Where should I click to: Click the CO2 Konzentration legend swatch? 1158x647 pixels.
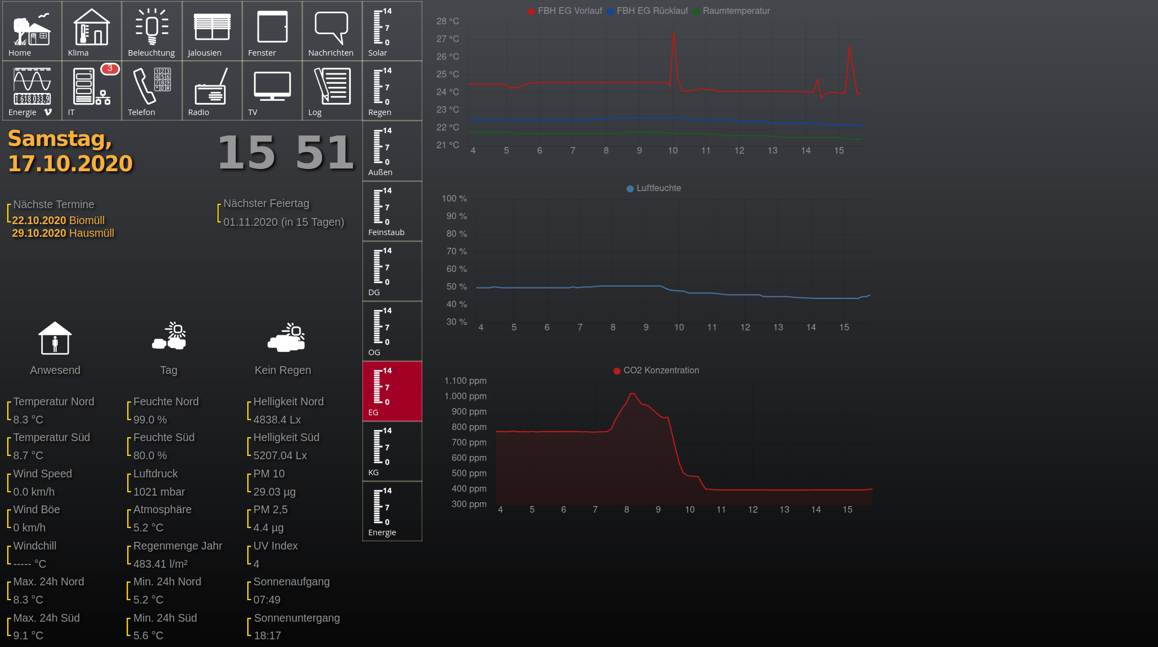[x=617, y=371]
